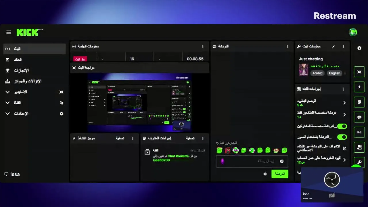Open معلومات الجلسة panel kebab menu
Image resolution: width=368 pixels, height=207 pixels.
tap(203, 47)
